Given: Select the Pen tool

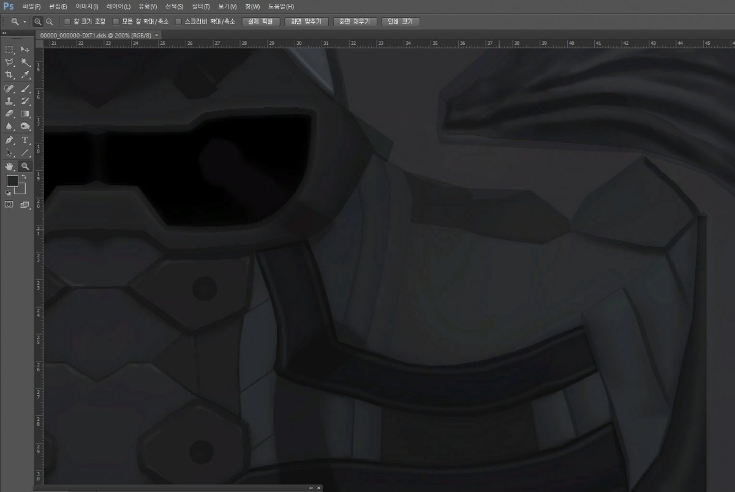Looking at the screenshot, I should coord(9,140).
